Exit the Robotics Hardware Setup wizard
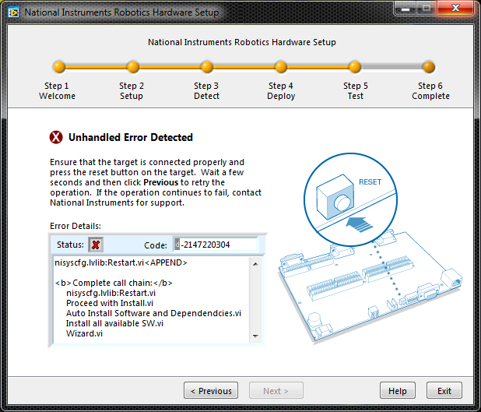The image size is (481, 412). [x=444, y=390]
